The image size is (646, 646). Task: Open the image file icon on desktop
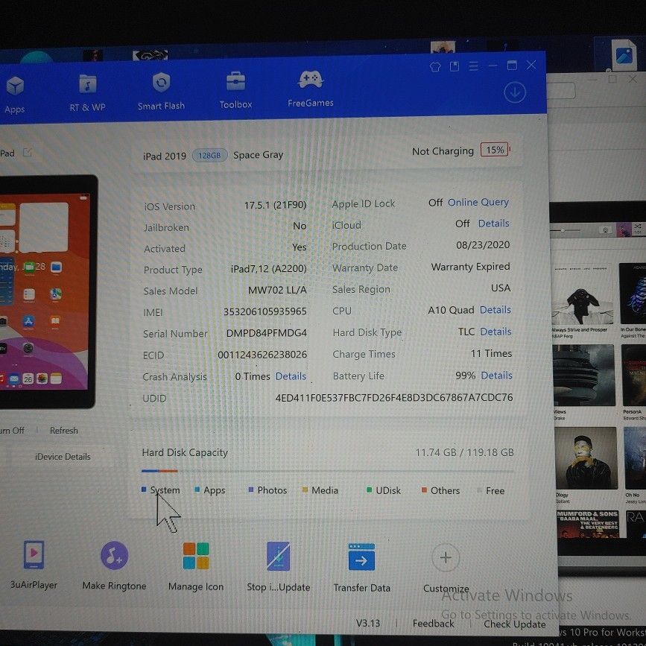[x=624, y=57]
